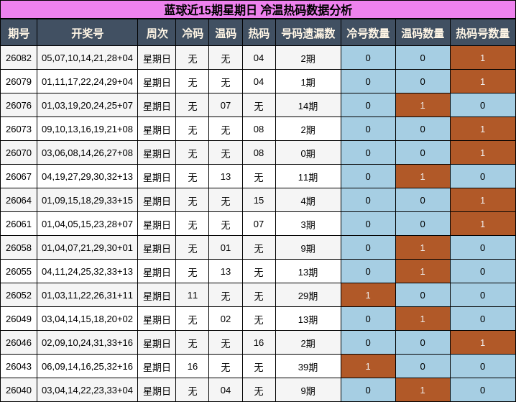Click hot code 07 in row 26061
The height and width of the screenshot is (402, 516).
(x=259, y=224)
